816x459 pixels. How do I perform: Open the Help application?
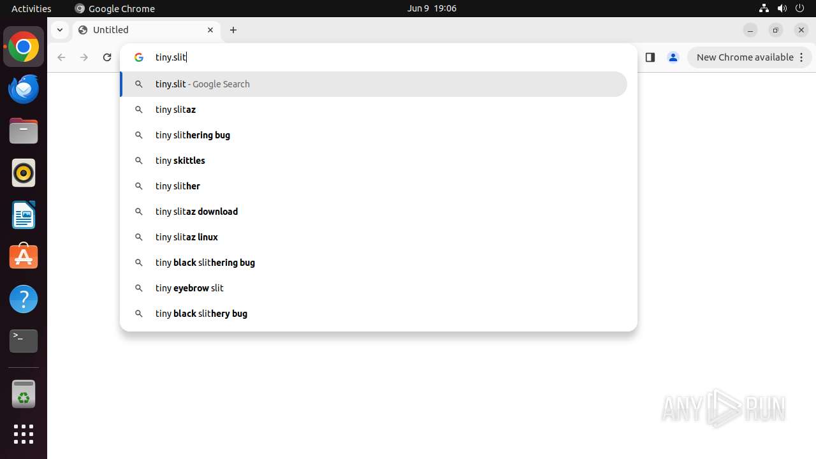coord(24,299)
